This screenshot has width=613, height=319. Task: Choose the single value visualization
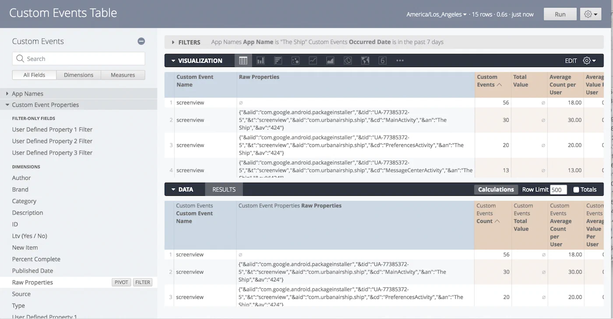click(x=383, y=60)
